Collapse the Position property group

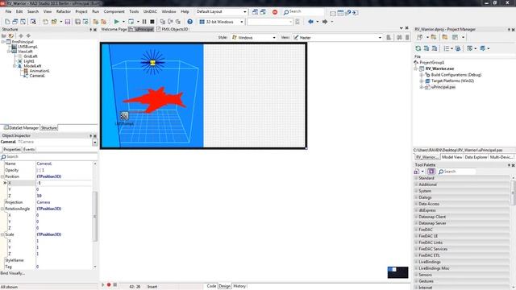tap(2, 176)
